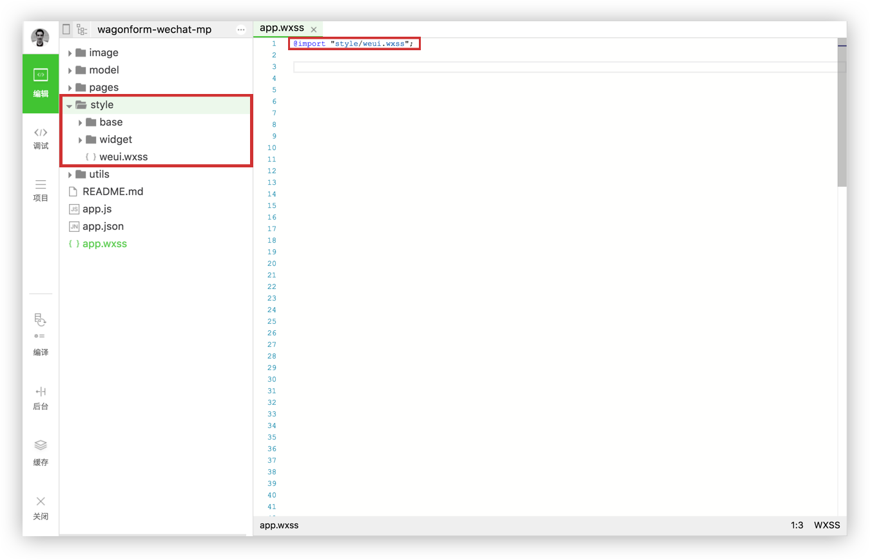Expand the pages folder arrow
The image size is (870, 560).
coord(70,88)
